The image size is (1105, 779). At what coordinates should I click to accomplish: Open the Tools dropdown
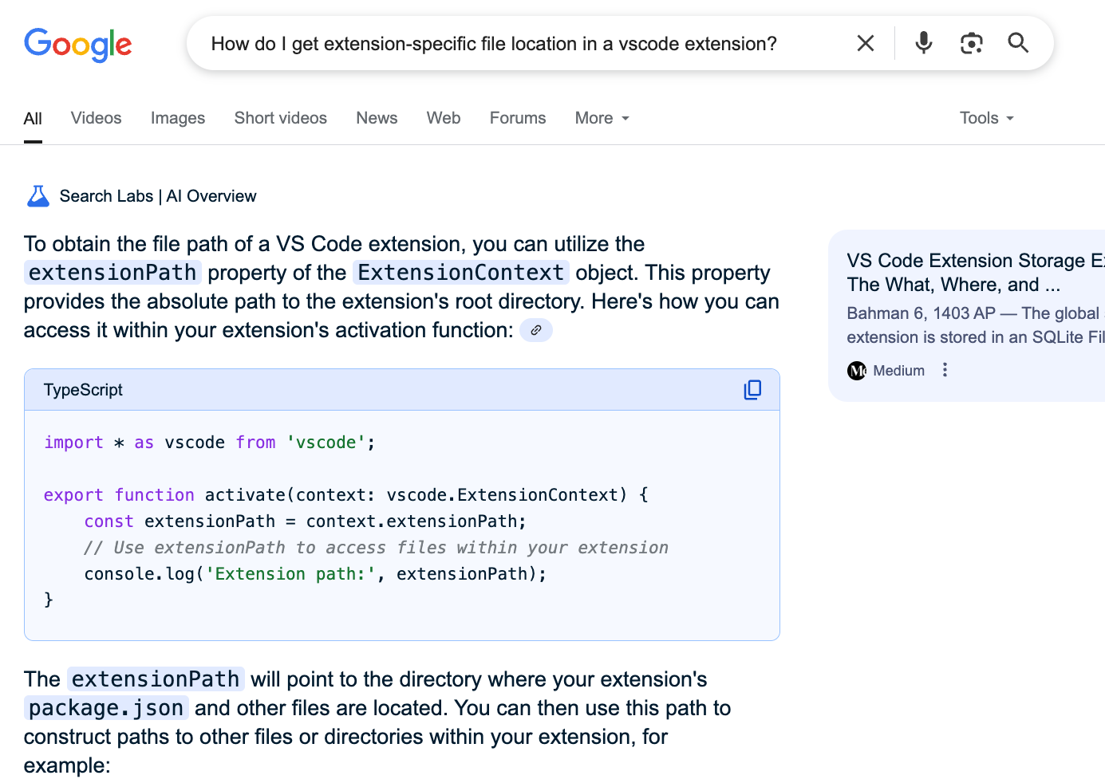[987, 118]
